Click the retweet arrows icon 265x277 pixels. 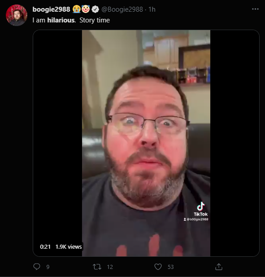pos(97,267)
